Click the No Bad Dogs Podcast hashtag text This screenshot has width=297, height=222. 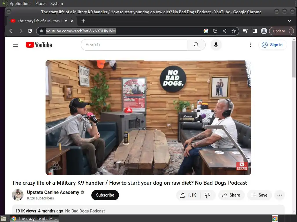coord(85,211)
